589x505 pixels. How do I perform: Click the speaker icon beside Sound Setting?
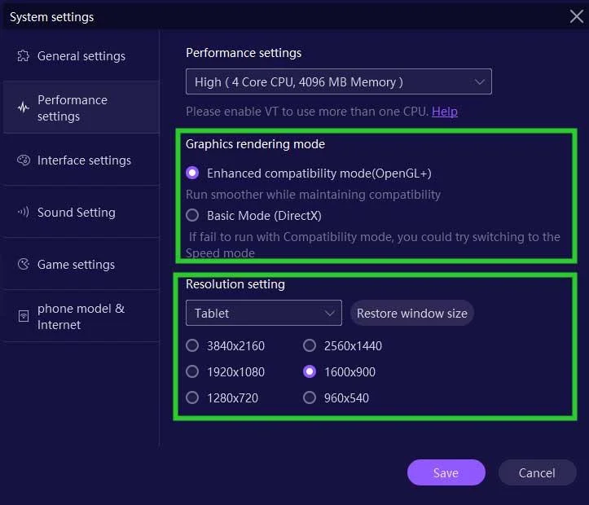[23, 213]
